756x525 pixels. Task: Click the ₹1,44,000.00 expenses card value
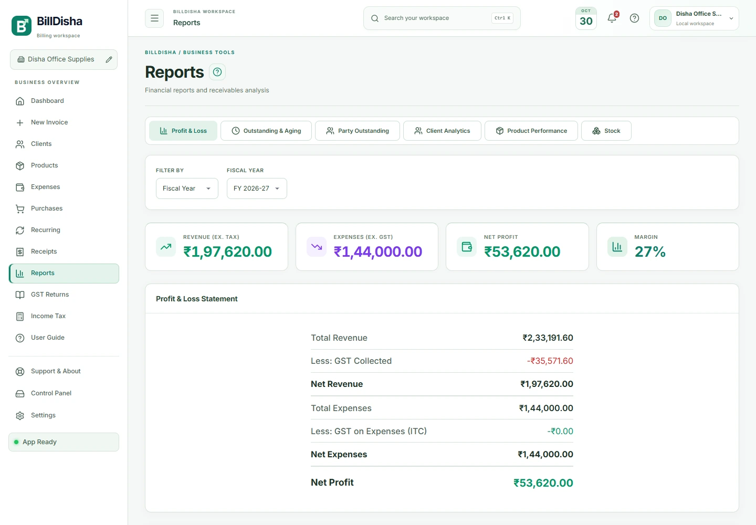pyautogui.click(x=378, y=252)
